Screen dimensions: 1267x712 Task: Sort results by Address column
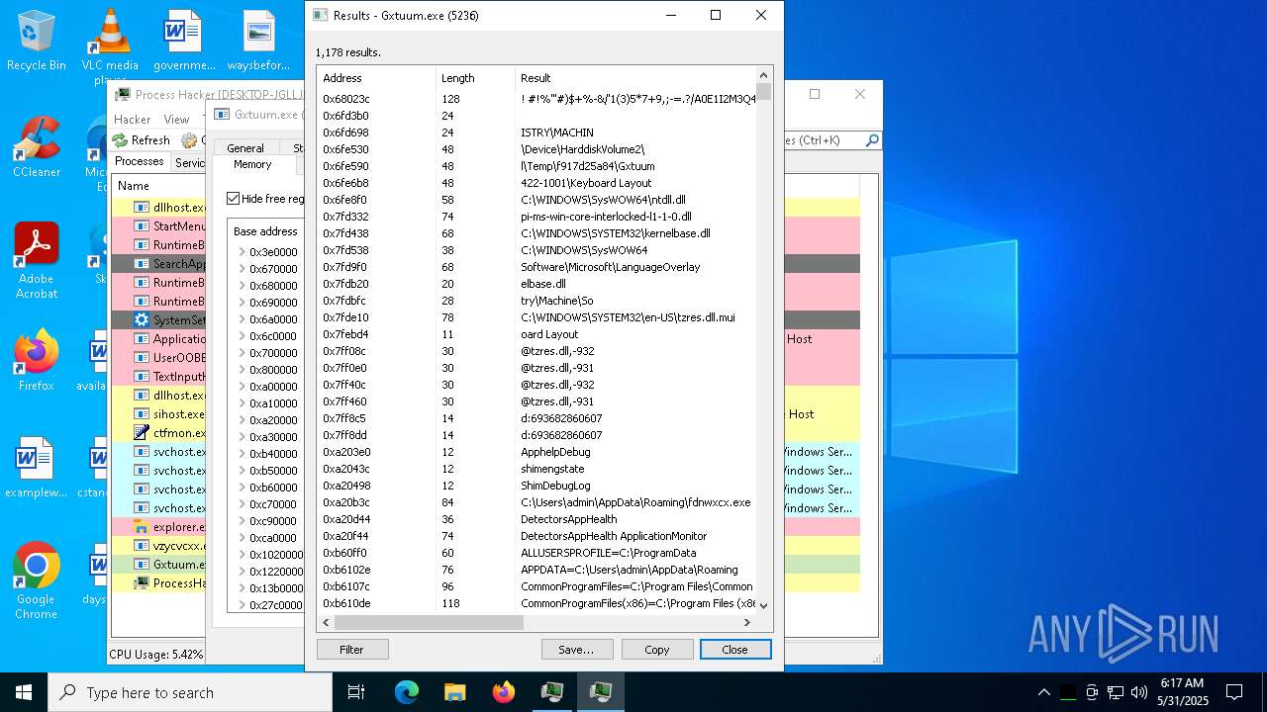[x=376, y=78]
